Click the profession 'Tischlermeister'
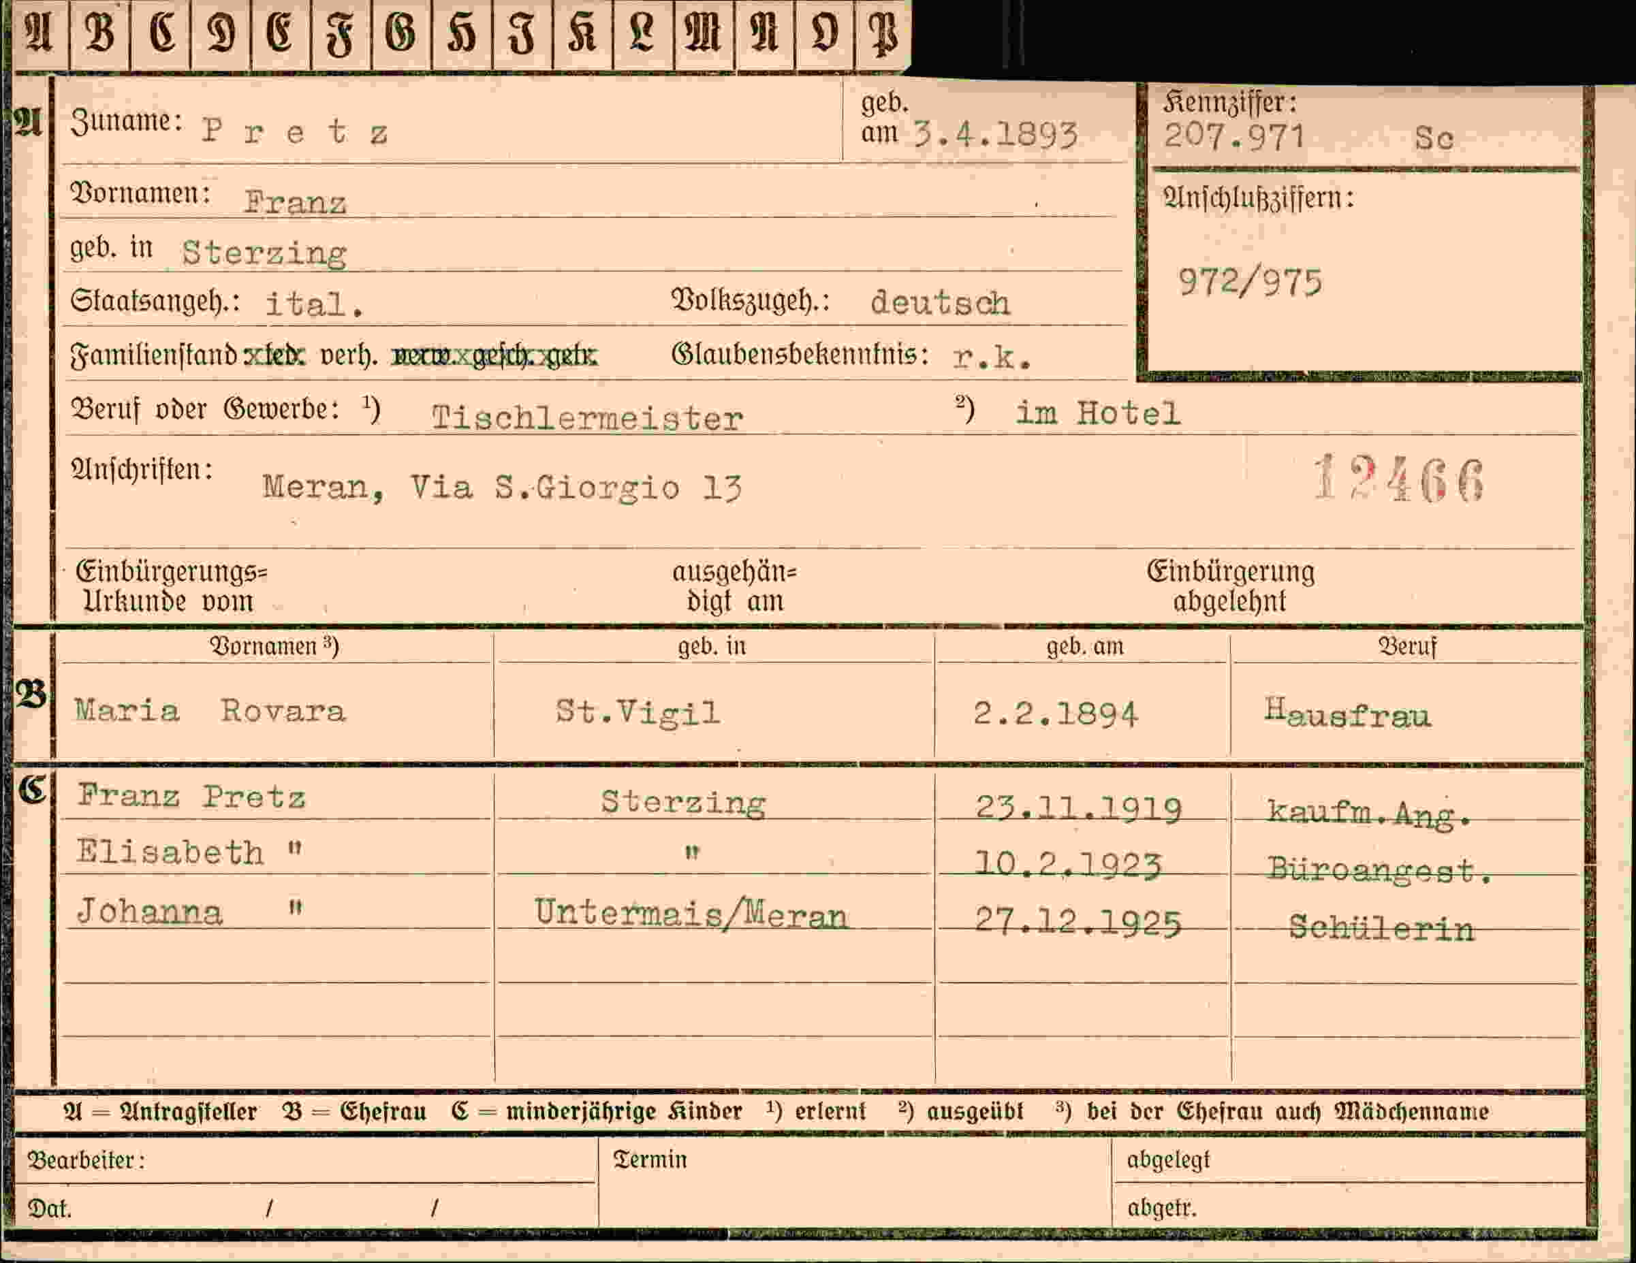Viewport: 1636px width, 1263px height. (587, 417)
